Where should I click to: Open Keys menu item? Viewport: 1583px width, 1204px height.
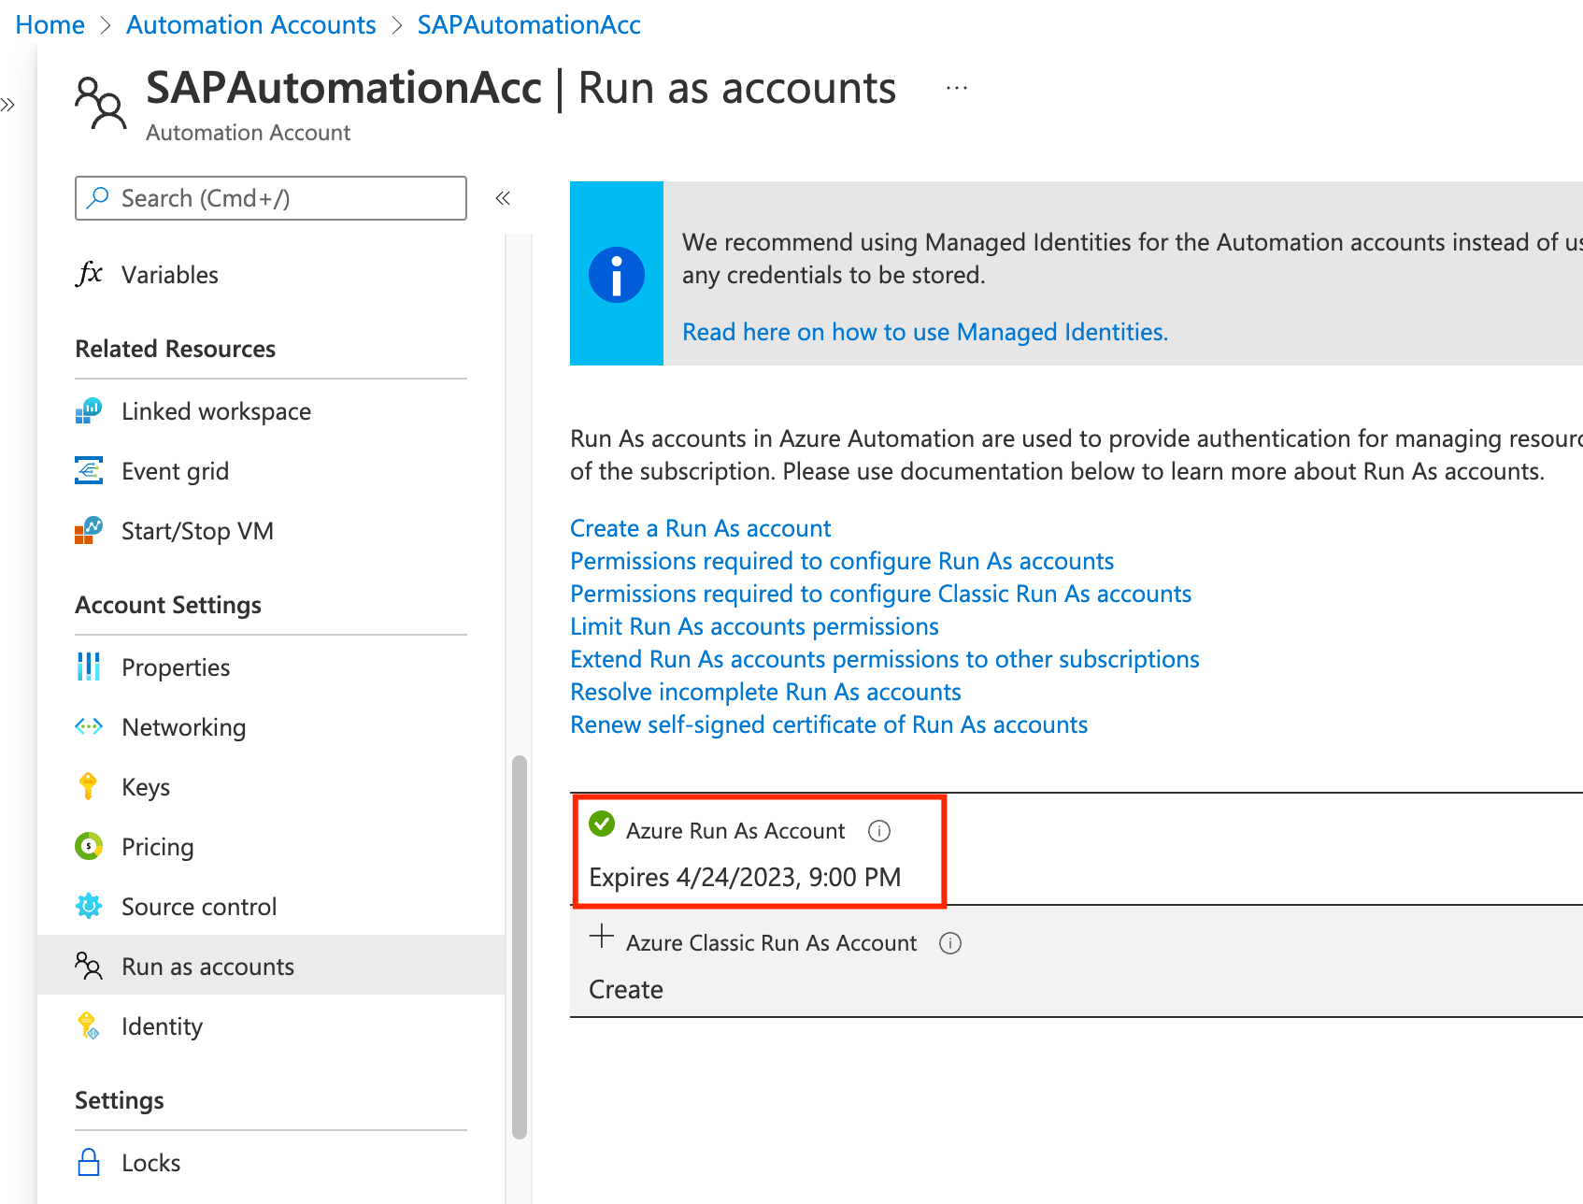(271, 787)
